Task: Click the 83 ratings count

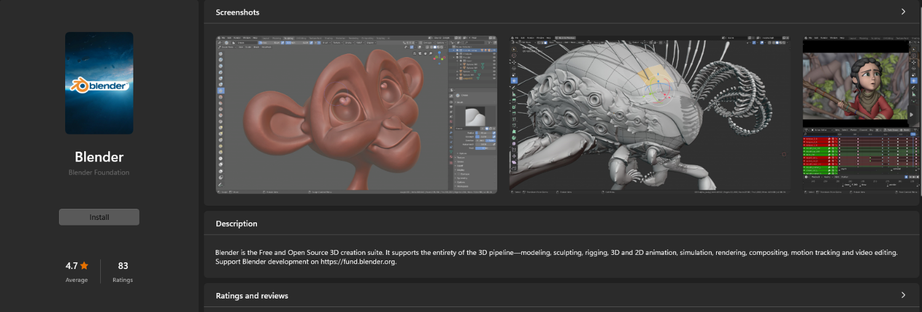Action: click(123, 266)
